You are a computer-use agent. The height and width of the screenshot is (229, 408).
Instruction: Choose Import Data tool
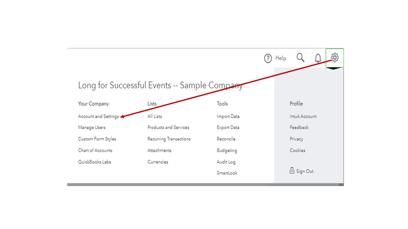228,117
